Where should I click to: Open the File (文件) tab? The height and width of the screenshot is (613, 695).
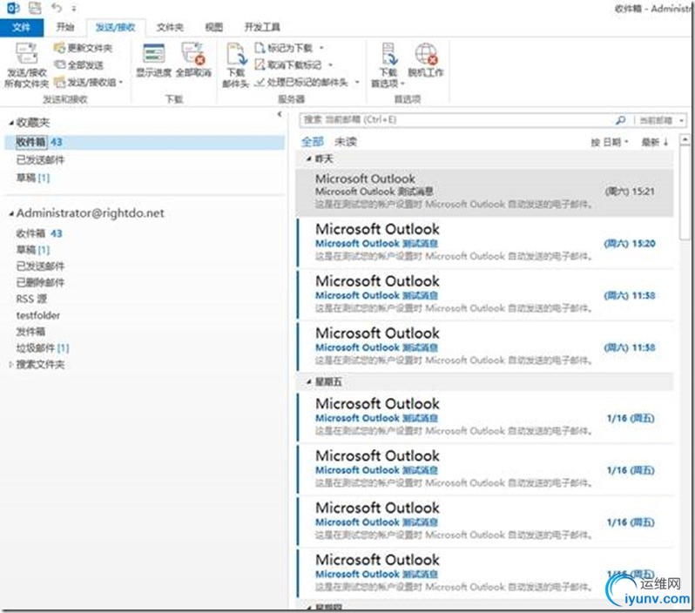(x=21, y=27)
